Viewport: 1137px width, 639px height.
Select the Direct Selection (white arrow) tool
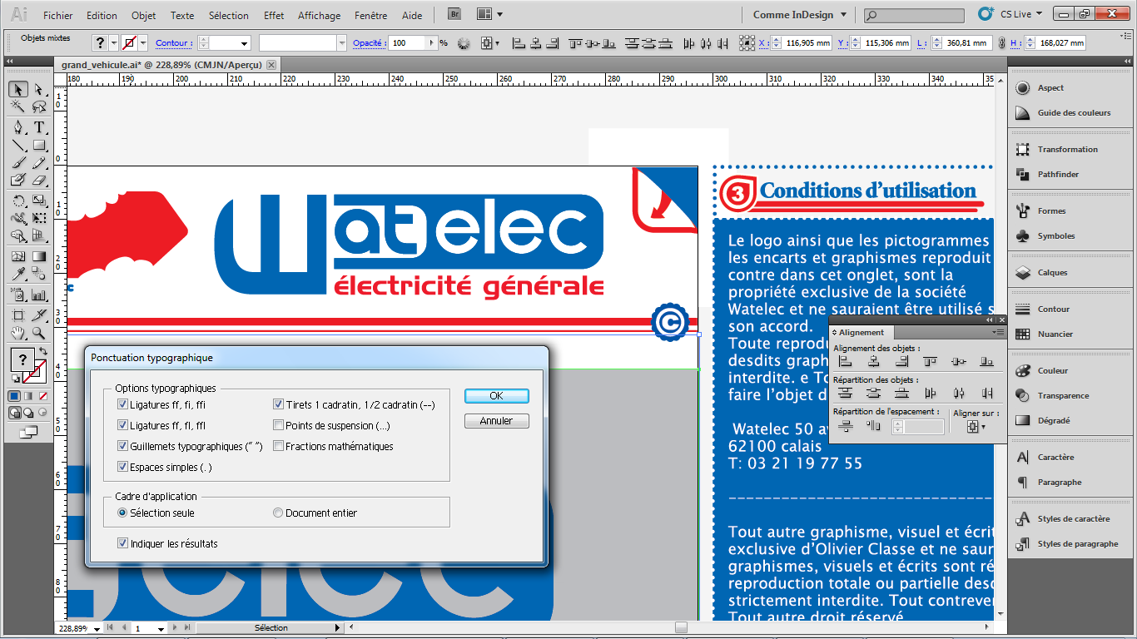click(x=38, y=90)
